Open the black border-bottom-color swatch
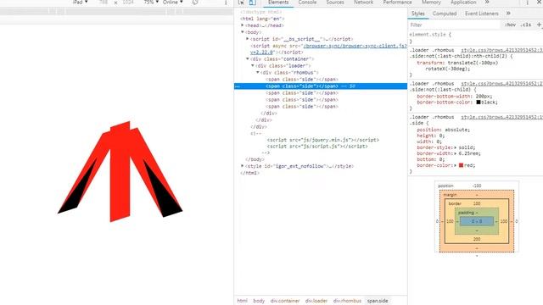 (x=479, y=103)
